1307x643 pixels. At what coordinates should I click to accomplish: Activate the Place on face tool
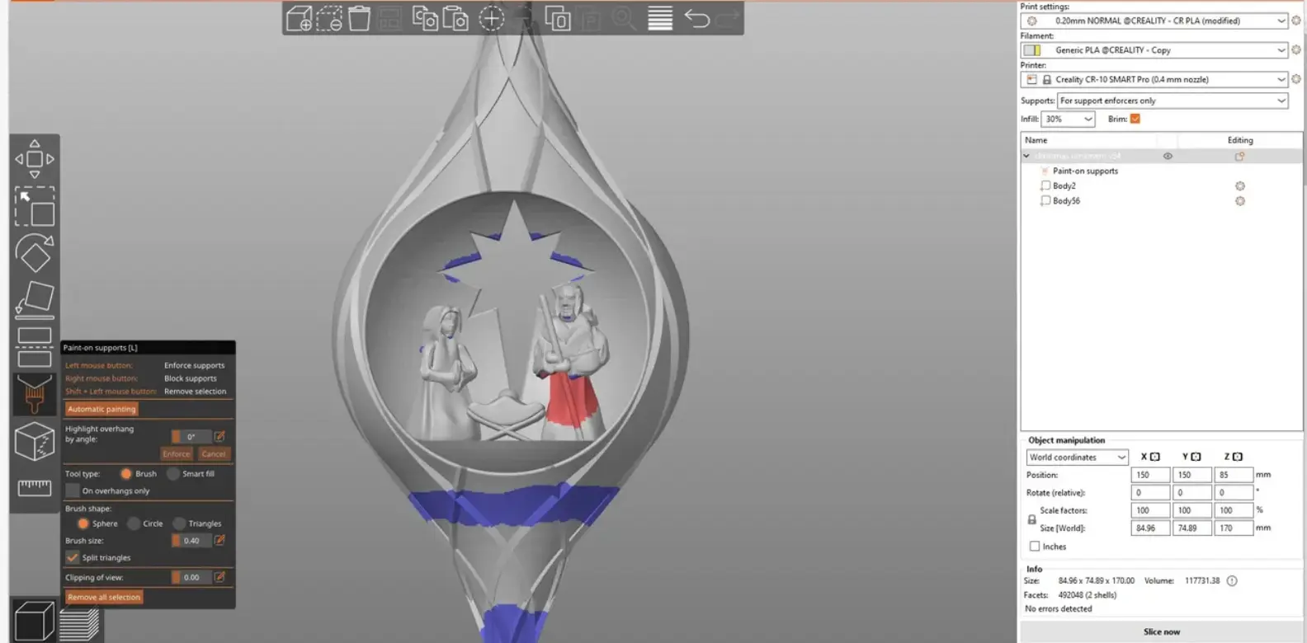coord(35,299)
